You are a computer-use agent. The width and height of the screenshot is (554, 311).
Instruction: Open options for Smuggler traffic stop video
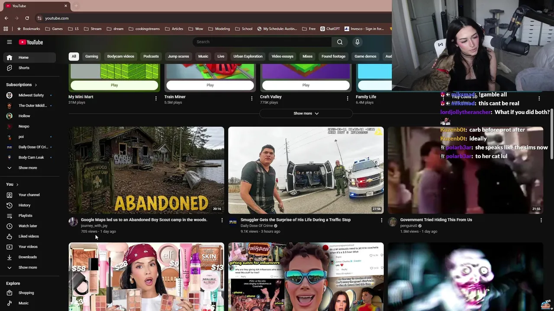(381, 220)
